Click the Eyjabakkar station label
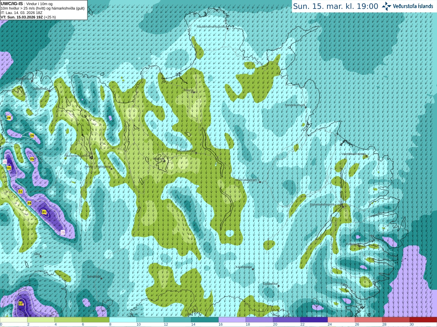 click(270, 284)
